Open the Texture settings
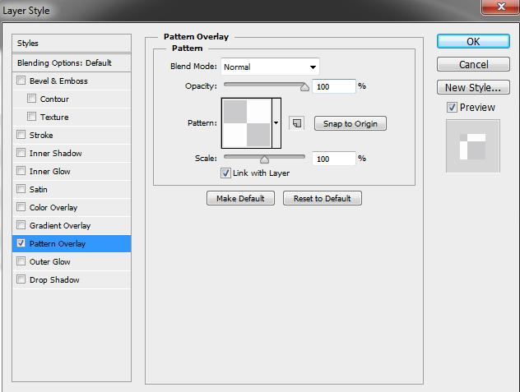The height and width of the screenshot is (392, 520). click(x=54, y=117)
